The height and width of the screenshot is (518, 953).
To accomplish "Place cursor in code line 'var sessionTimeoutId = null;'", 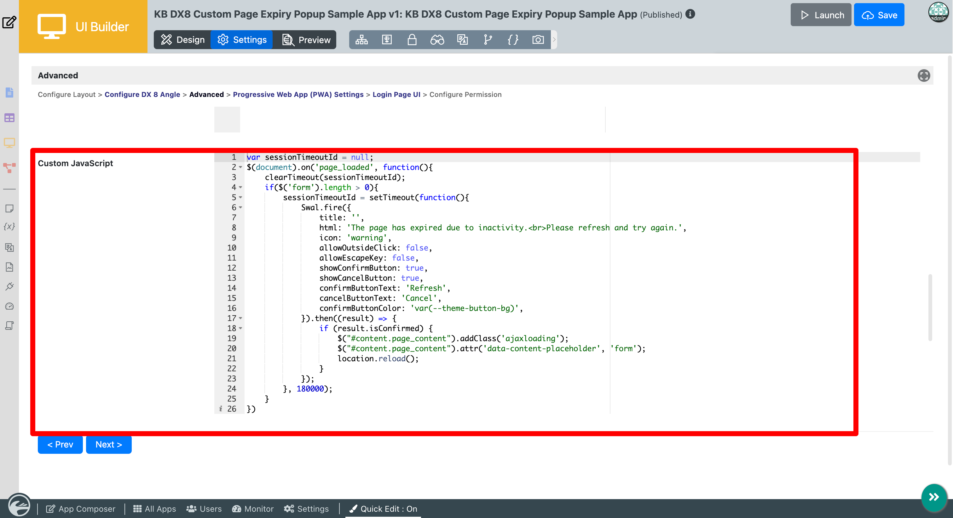I will pos(310,157).
